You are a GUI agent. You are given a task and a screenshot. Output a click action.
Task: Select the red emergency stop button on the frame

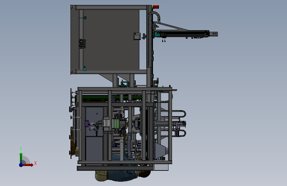pos(156,7)
